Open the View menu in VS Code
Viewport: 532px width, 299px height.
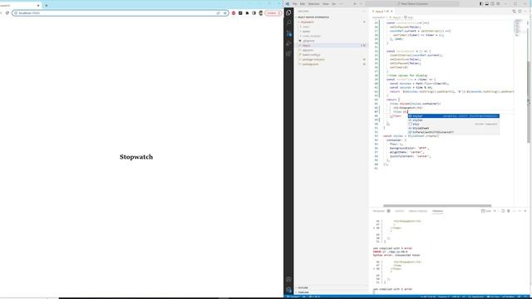click(326, 3)
